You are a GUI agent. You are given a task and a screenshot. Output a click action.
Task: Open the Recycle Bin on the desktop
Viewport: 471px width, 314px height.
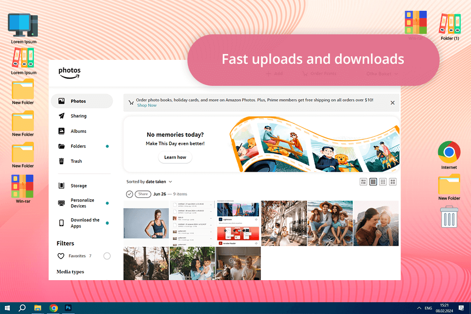(x=449, y=216)
